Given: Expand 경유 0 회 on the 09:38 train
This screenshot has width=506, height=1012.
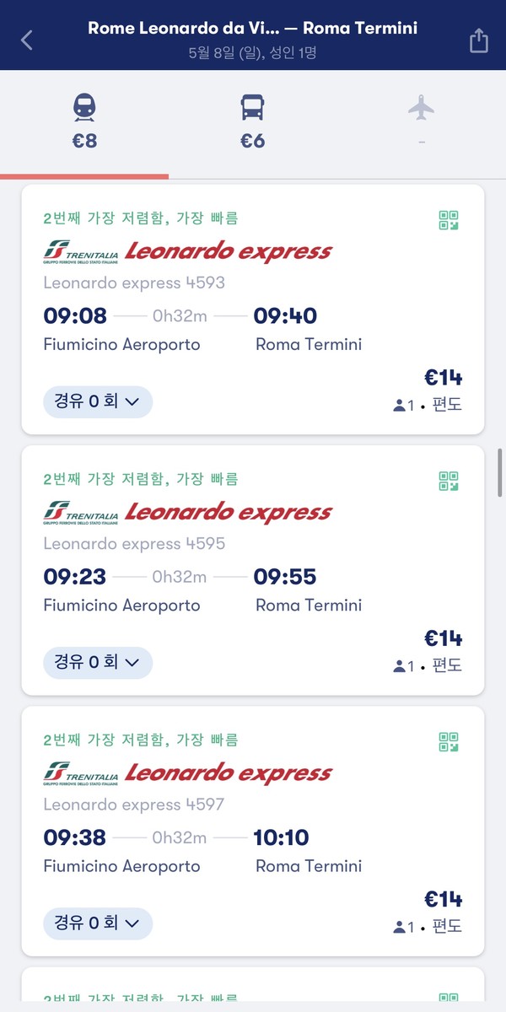Looking at the screenshot, I should tap(97, 923).
